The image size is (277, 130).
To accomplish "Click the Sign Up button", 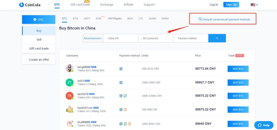I will pos(231,5).
